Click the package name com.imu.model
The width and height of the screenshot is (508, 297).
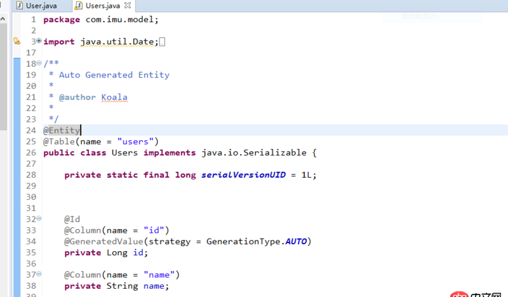click(119, 20)
